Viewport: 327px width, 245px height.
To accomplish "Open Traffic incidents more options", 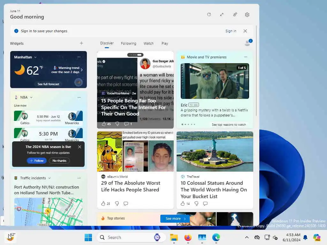I will click(x=79, y=178).
